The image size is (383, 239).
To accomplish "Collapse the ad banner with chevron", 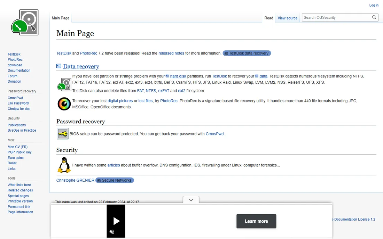I will (191, 200).
